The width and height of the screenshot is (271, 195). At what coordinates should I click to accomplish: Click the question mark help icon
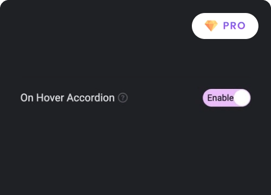[x=123, y=98]
